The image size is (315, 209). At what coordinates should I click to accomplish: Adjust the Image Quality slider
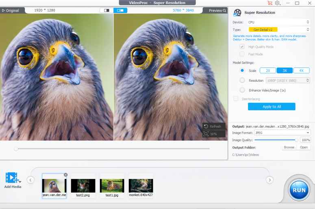pyautogui.click(x=296, y=140)
